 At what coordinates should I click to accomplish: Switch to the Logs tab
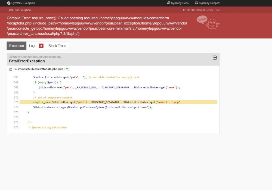click(x=36, y=46)
